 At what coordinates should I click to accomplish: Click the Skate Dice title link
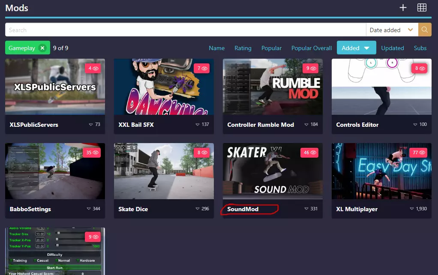click(x=133, y=209)
